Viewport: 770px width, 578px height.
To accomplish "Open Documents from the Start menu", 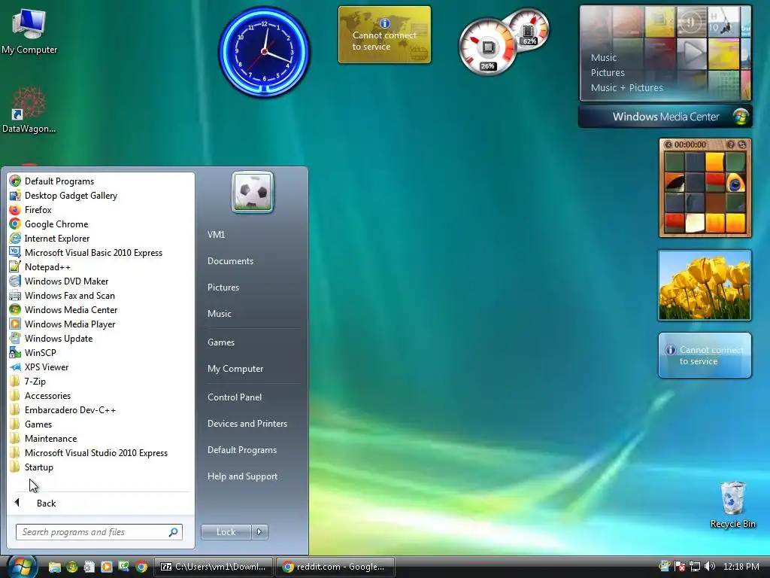I will [x=230, y=261].
